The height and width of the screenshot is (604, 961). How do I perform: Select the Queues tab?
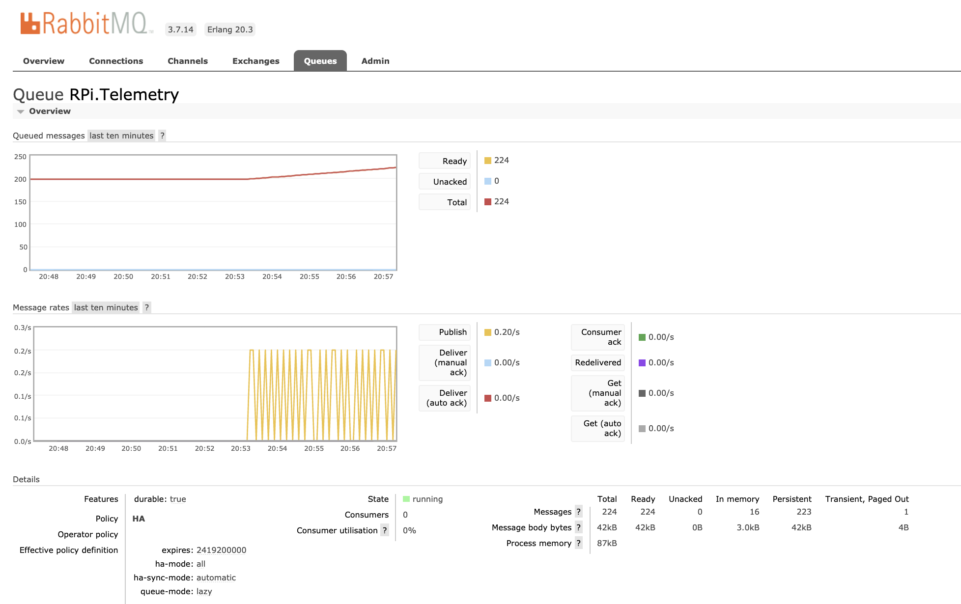320,61
